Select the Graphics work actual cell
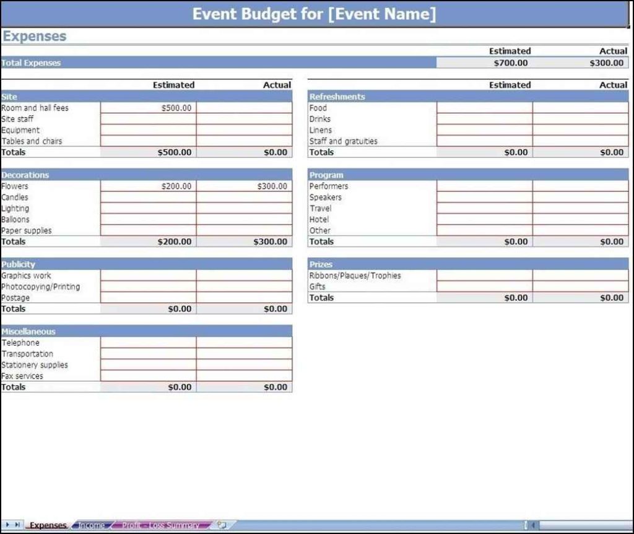Image resolution: width=634 pixels, height=534 pixels. pyautogui.click(x=245, y=276)
